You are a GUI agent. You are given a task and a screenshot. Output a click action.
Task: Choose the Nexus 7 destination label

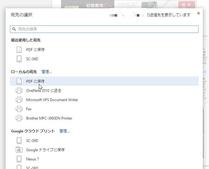pyautogui.click(x=33, y=159)
